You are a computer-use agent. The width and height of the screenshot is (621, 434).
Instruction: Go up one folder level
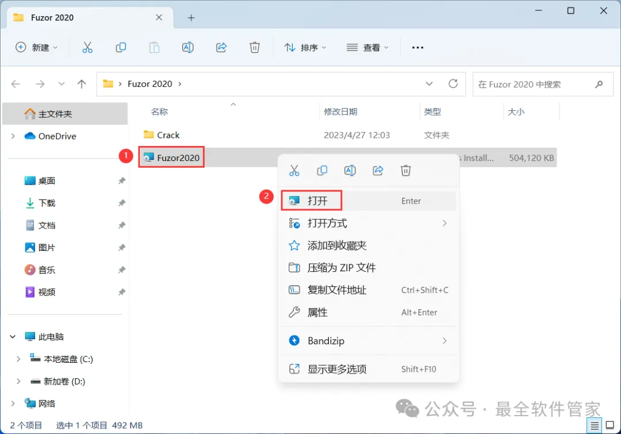82,84
